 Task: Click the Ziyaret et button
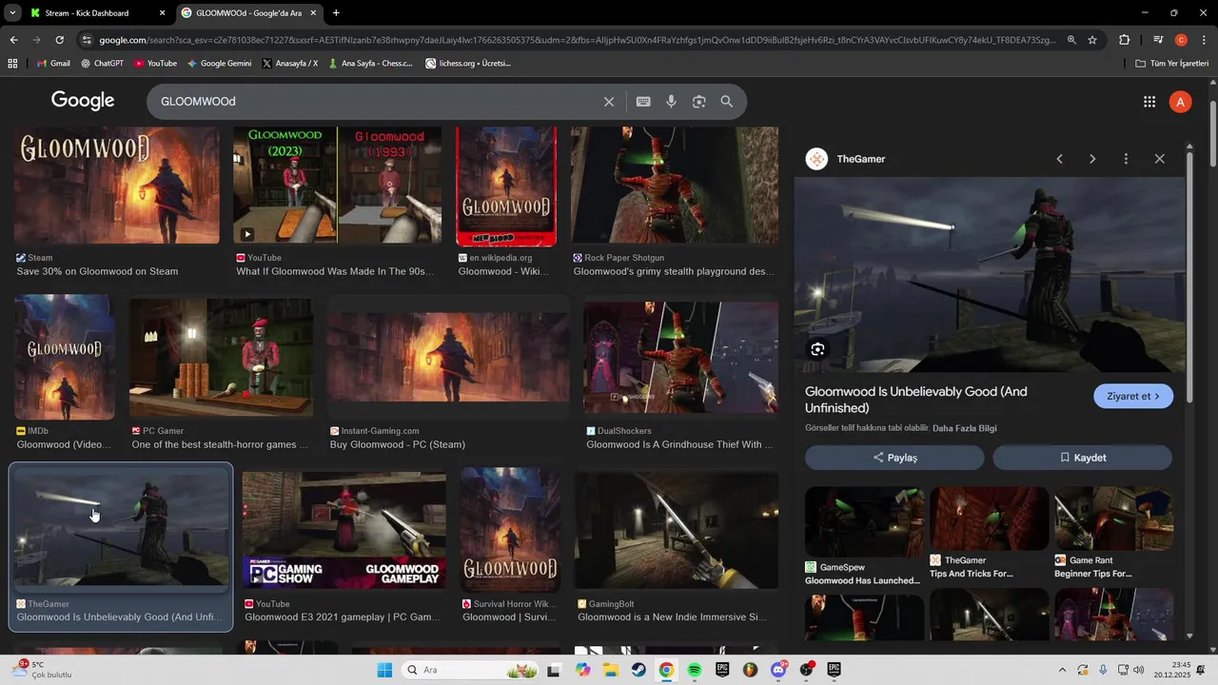[1133, 397]
